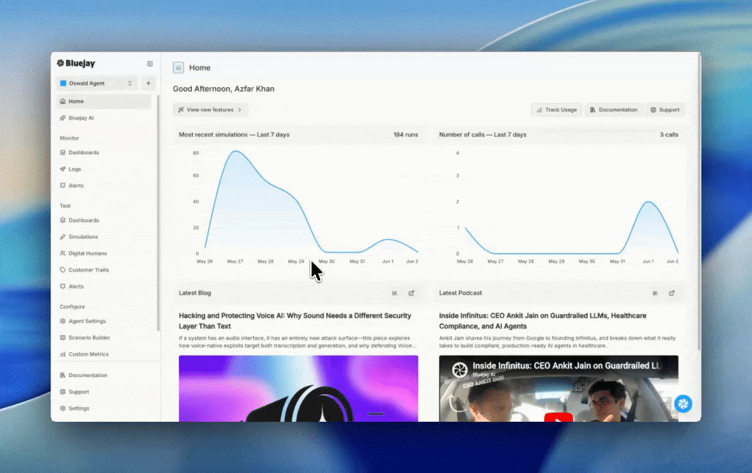752x473 pixels.
Task: Click the Latest Blog library icon
Action: point(394,293)
